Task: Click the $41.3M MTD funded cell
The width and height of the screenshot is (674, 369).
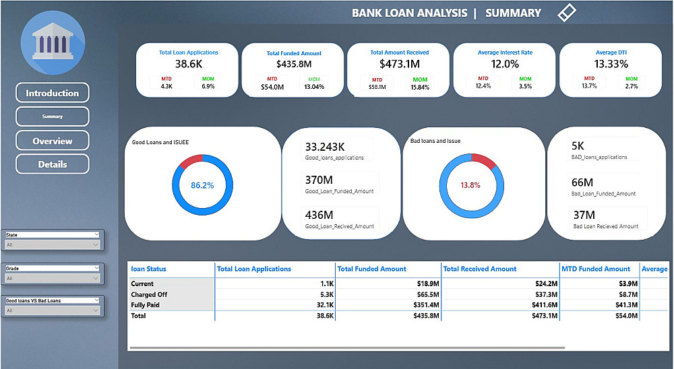Action: (x=626, y=304)
